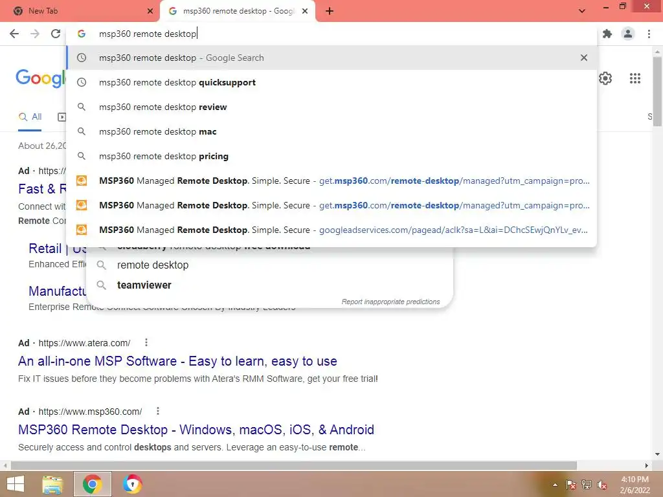Open the Google apps grid

[635, 78]
